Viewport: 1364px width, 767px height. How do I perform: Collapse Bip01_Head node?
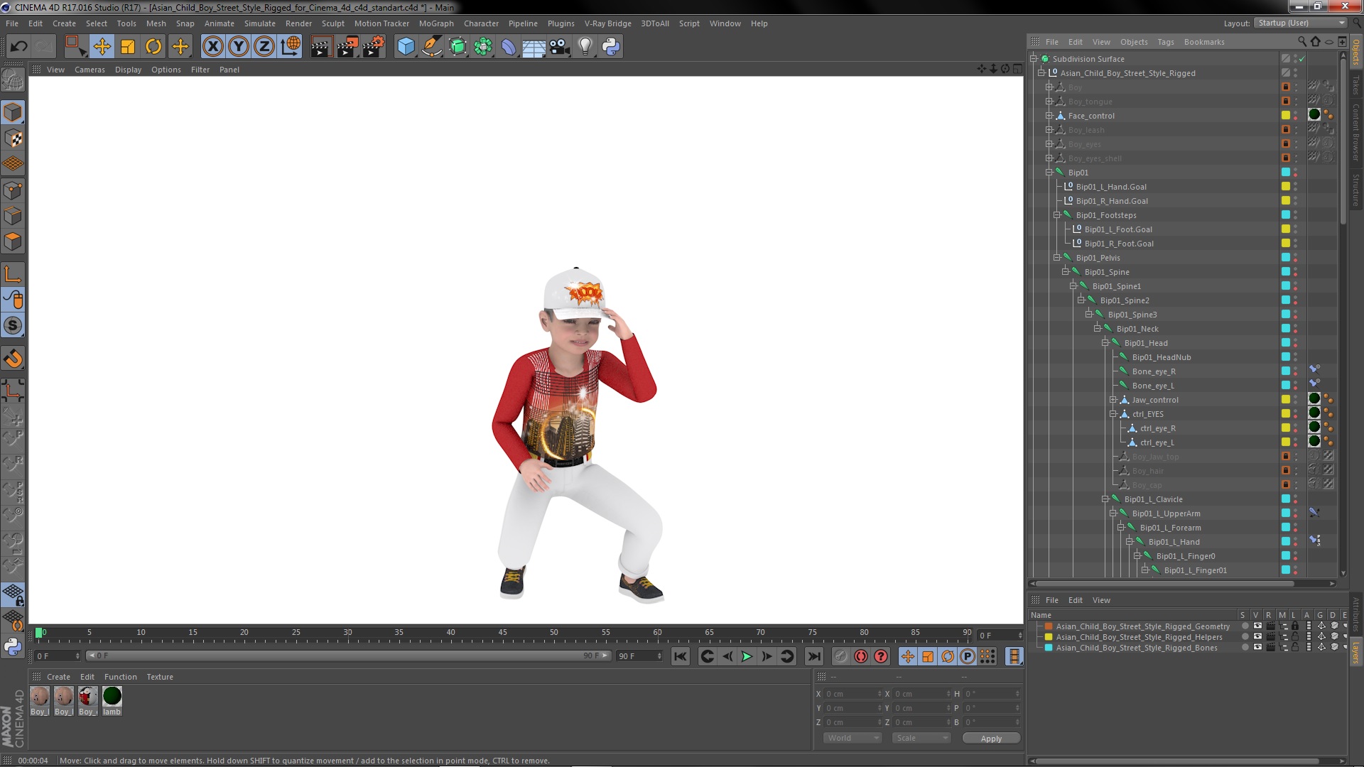(x=1105, y=343)
